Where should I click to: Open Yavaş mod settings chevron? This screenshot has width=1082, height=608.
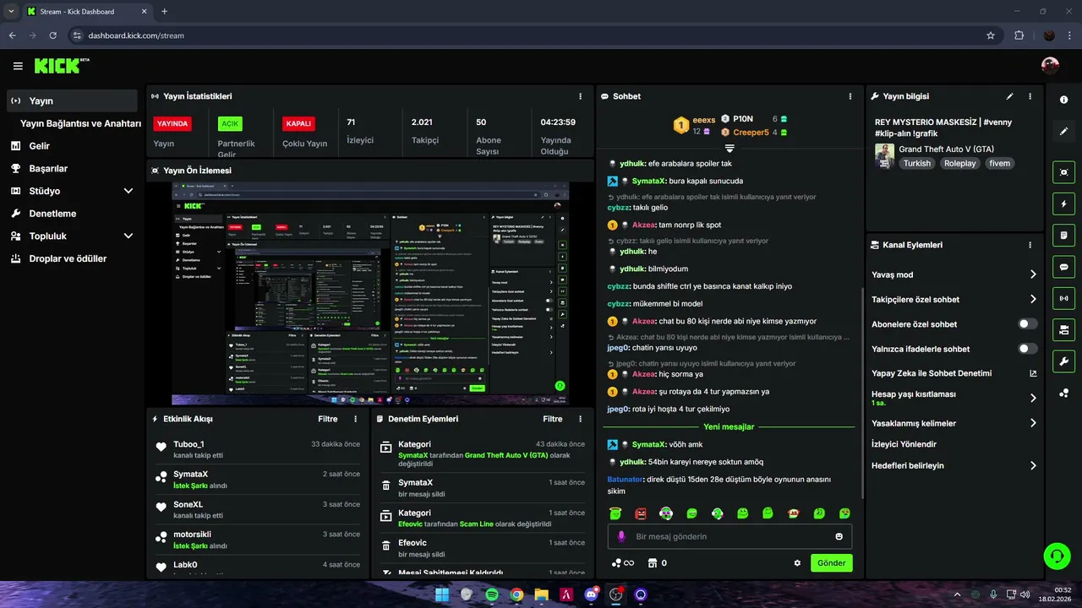coord(1033,274)
